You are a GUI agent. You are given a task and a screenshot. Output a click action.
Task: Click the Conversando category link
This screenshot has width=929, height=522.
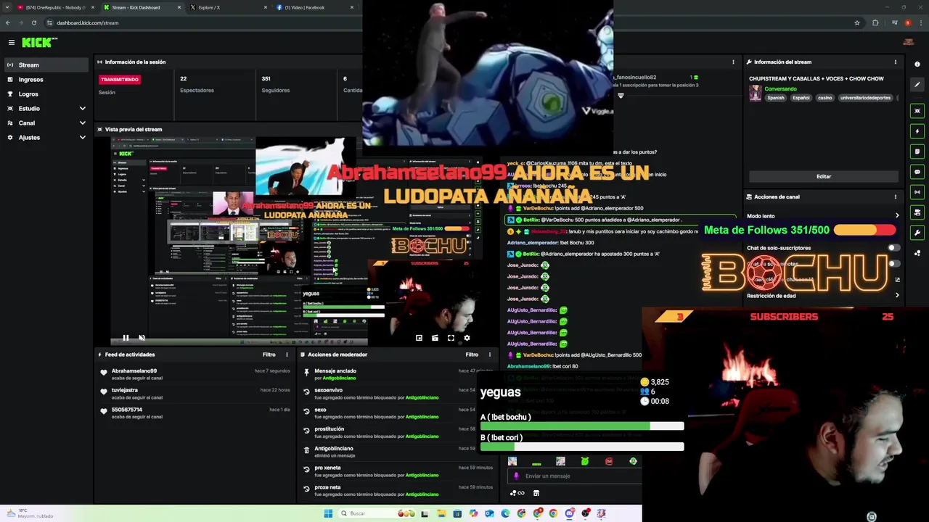click(x=780, y=88)
